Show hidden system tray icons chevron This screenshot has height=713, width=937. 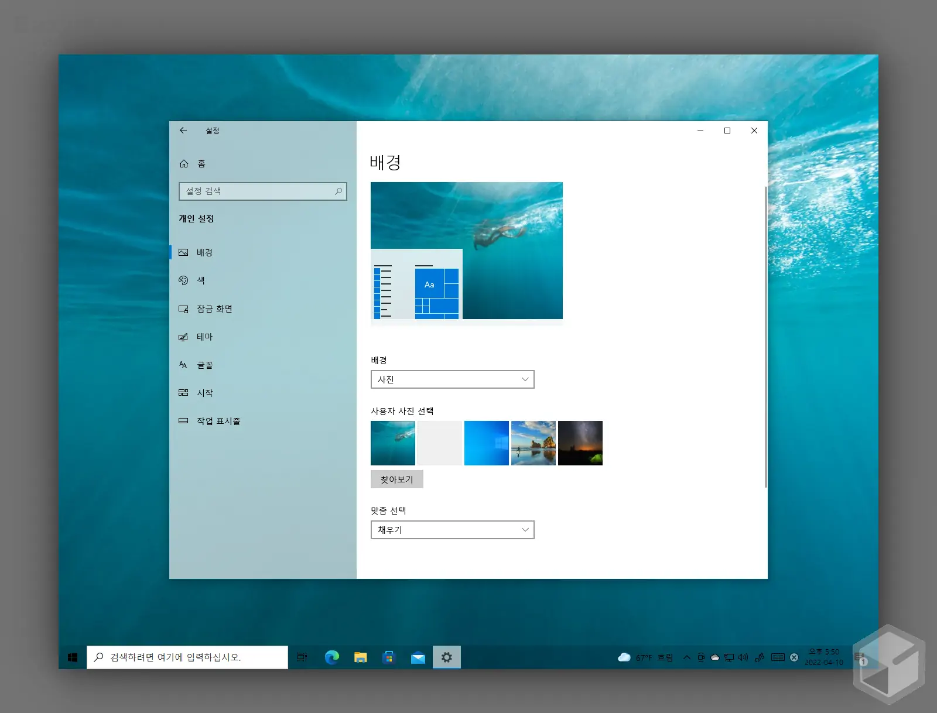(687, 657)
